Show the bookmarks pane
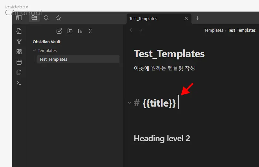 pos(58,18)
